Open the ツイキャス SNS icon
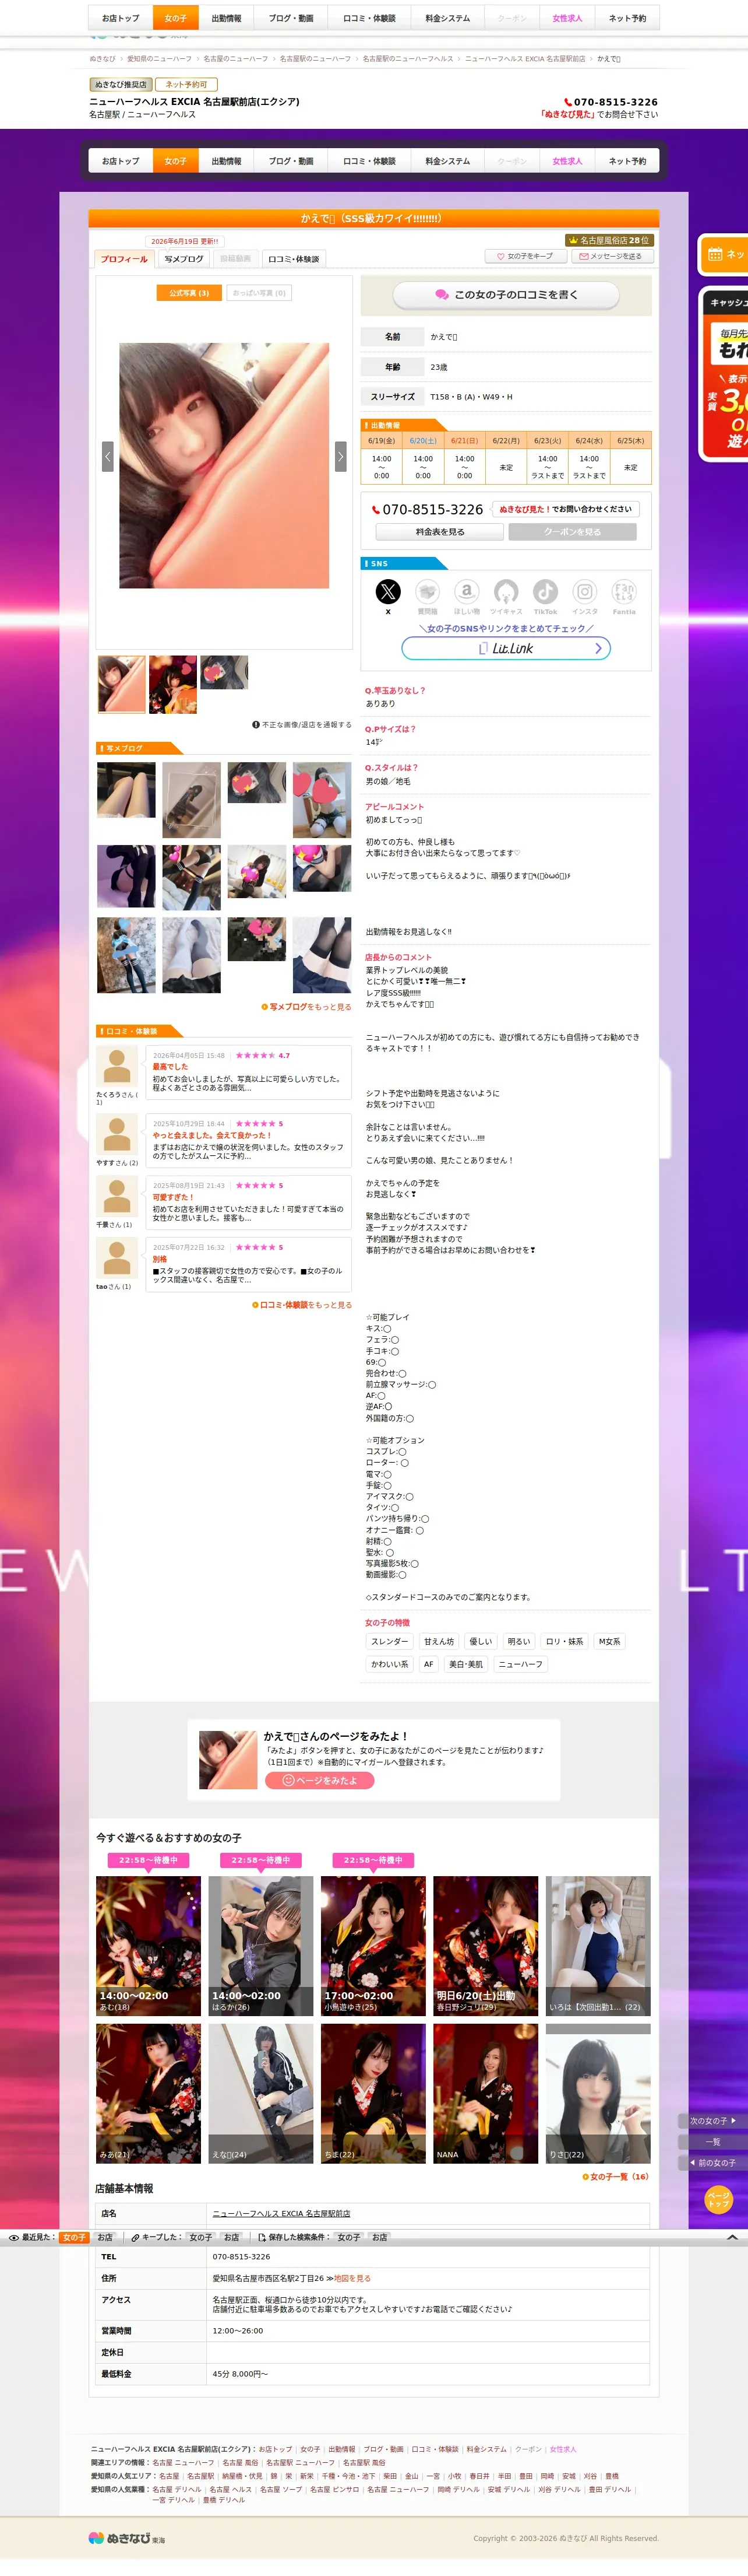Viewport: 748px width, 2576px height. [x=506, y=591]
